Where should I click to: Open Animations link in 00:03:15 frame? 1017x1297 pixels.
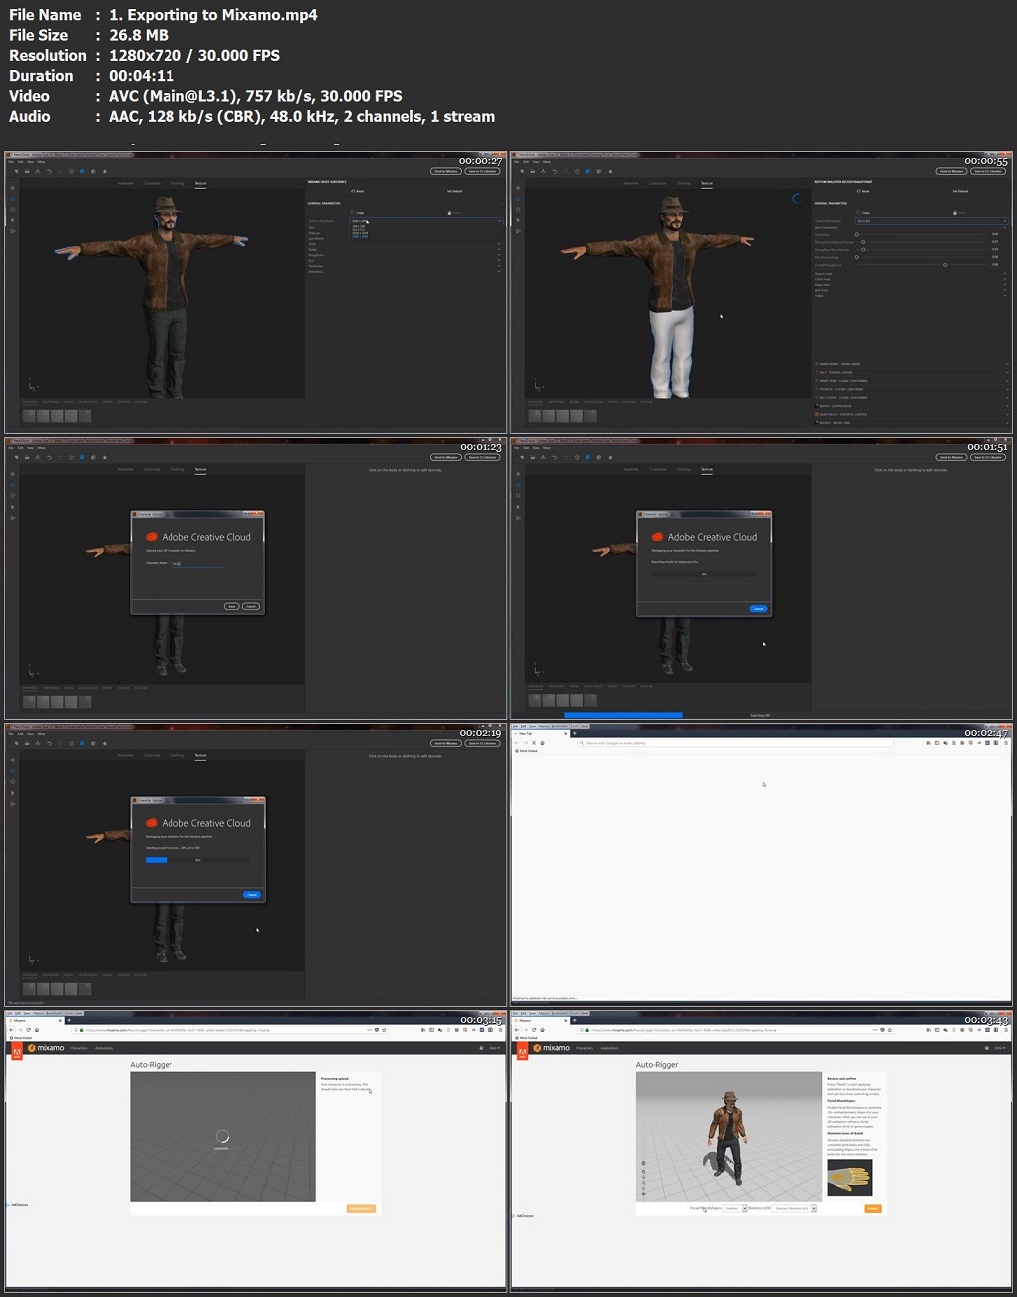coord(104,1048)
